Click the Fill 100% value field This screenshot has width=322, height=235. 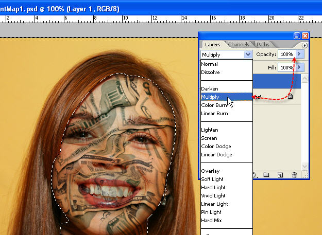coord(287,67)
